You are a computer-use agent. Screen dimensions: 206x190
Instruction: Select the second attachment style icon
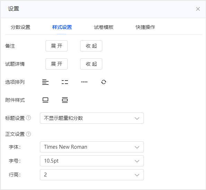[65, 100]
